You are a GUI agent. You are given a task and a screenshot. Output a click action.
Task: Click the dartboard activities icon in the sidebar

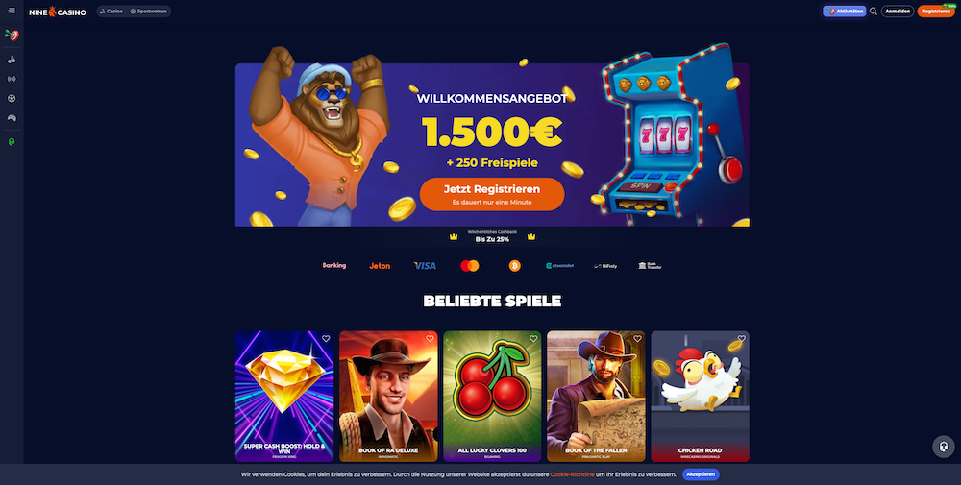[12, 35]
